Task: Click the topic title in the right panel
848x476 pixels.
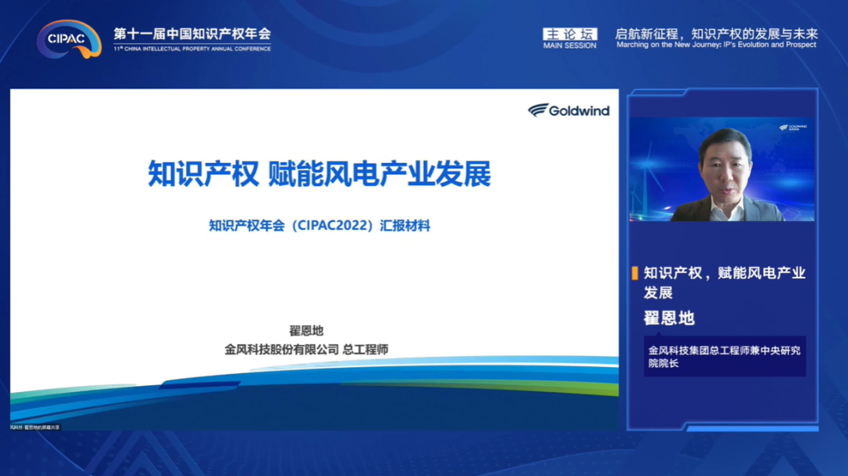Action: coord(724,282)
